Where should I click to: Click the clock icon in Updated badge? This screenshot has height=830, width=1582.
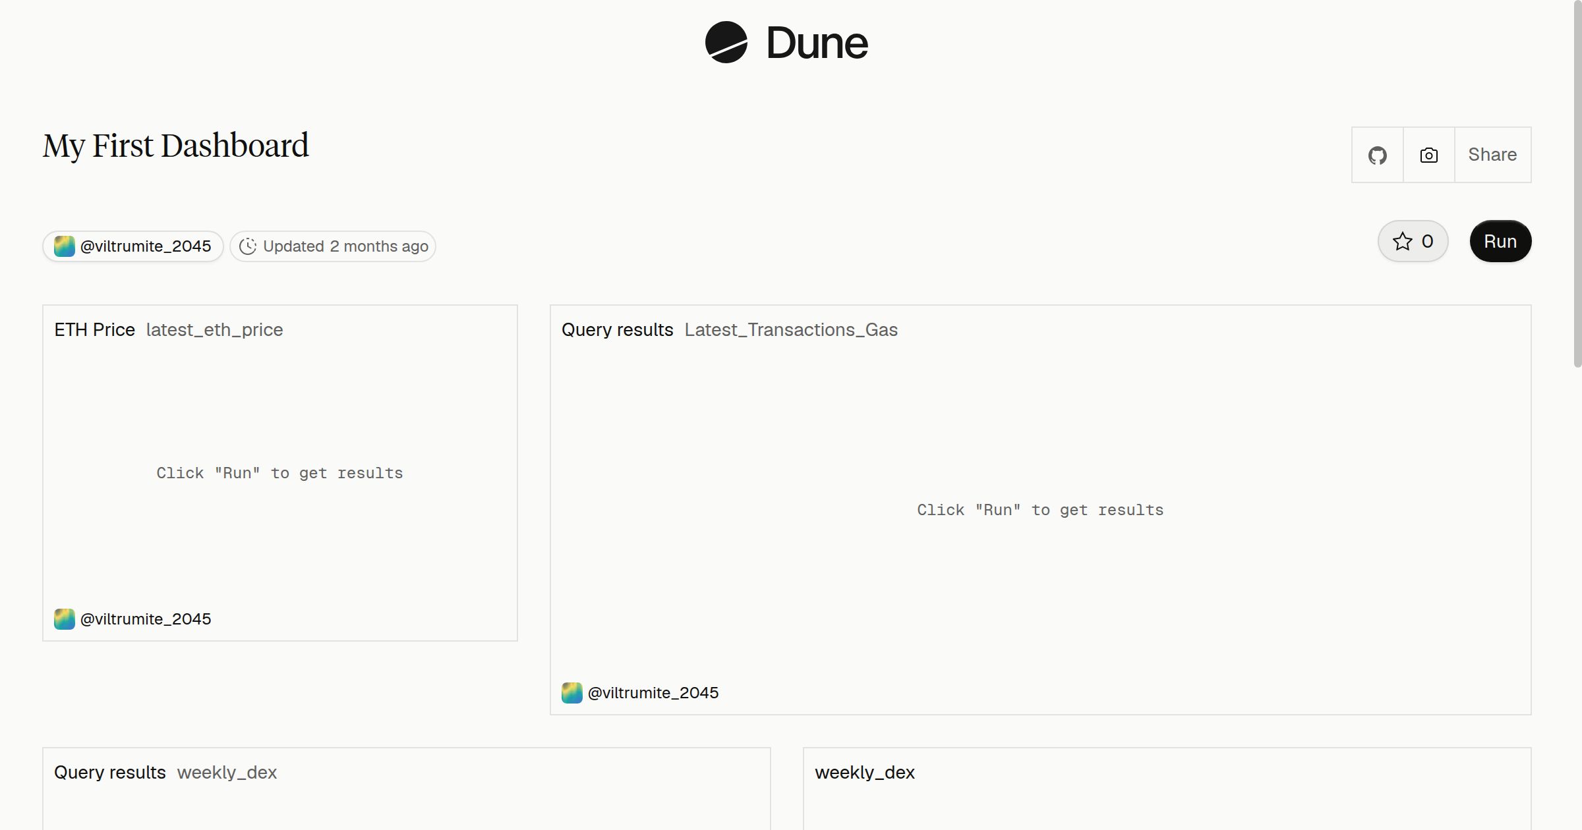[248, 246]
